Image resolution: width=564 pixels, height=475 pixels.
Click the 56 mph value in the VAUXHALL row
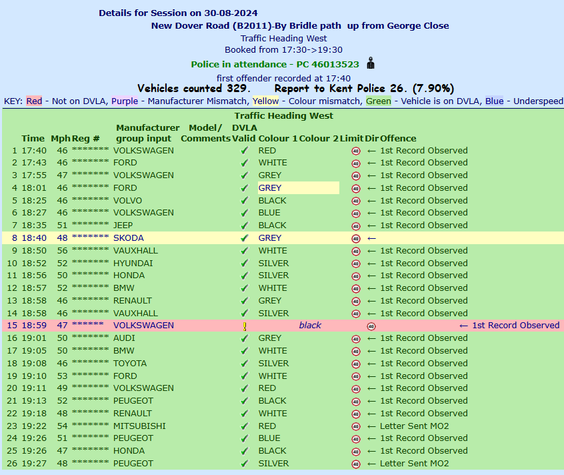[x=62, y=250]
